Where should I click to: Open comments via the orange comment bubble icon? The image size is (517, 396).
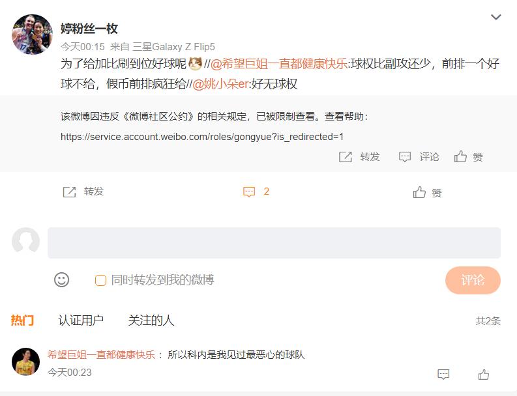point(249,191)
